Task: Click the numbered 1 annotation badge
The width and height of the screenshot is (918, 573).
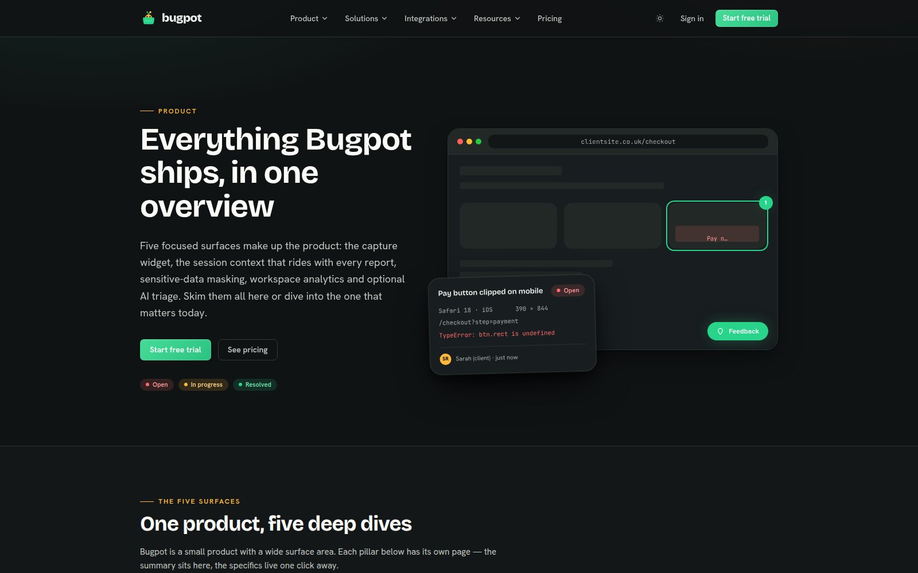Action: 766,203
